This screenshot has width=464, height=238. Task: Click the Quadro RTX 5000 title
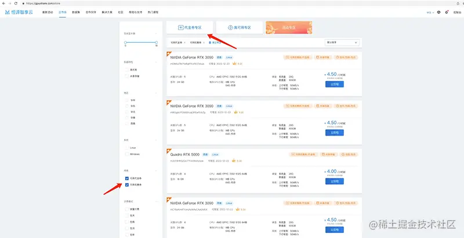tap(185, 154)
